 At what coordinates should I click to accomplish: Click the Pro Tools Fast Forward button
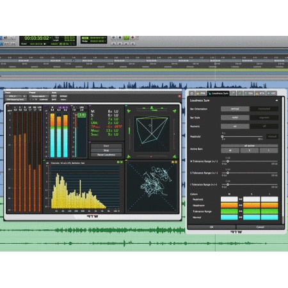pyautogui.click(x=126, y=44)
